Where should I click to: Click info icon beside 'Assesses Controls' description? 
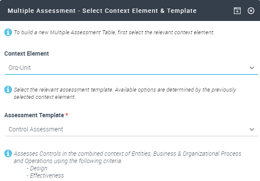coord(8,153)
